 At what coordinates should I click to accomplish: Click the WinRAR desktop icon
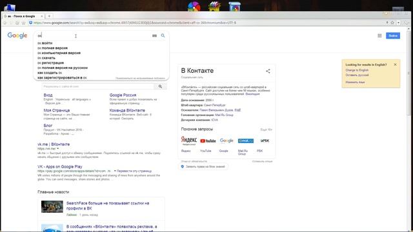[214, 6]
